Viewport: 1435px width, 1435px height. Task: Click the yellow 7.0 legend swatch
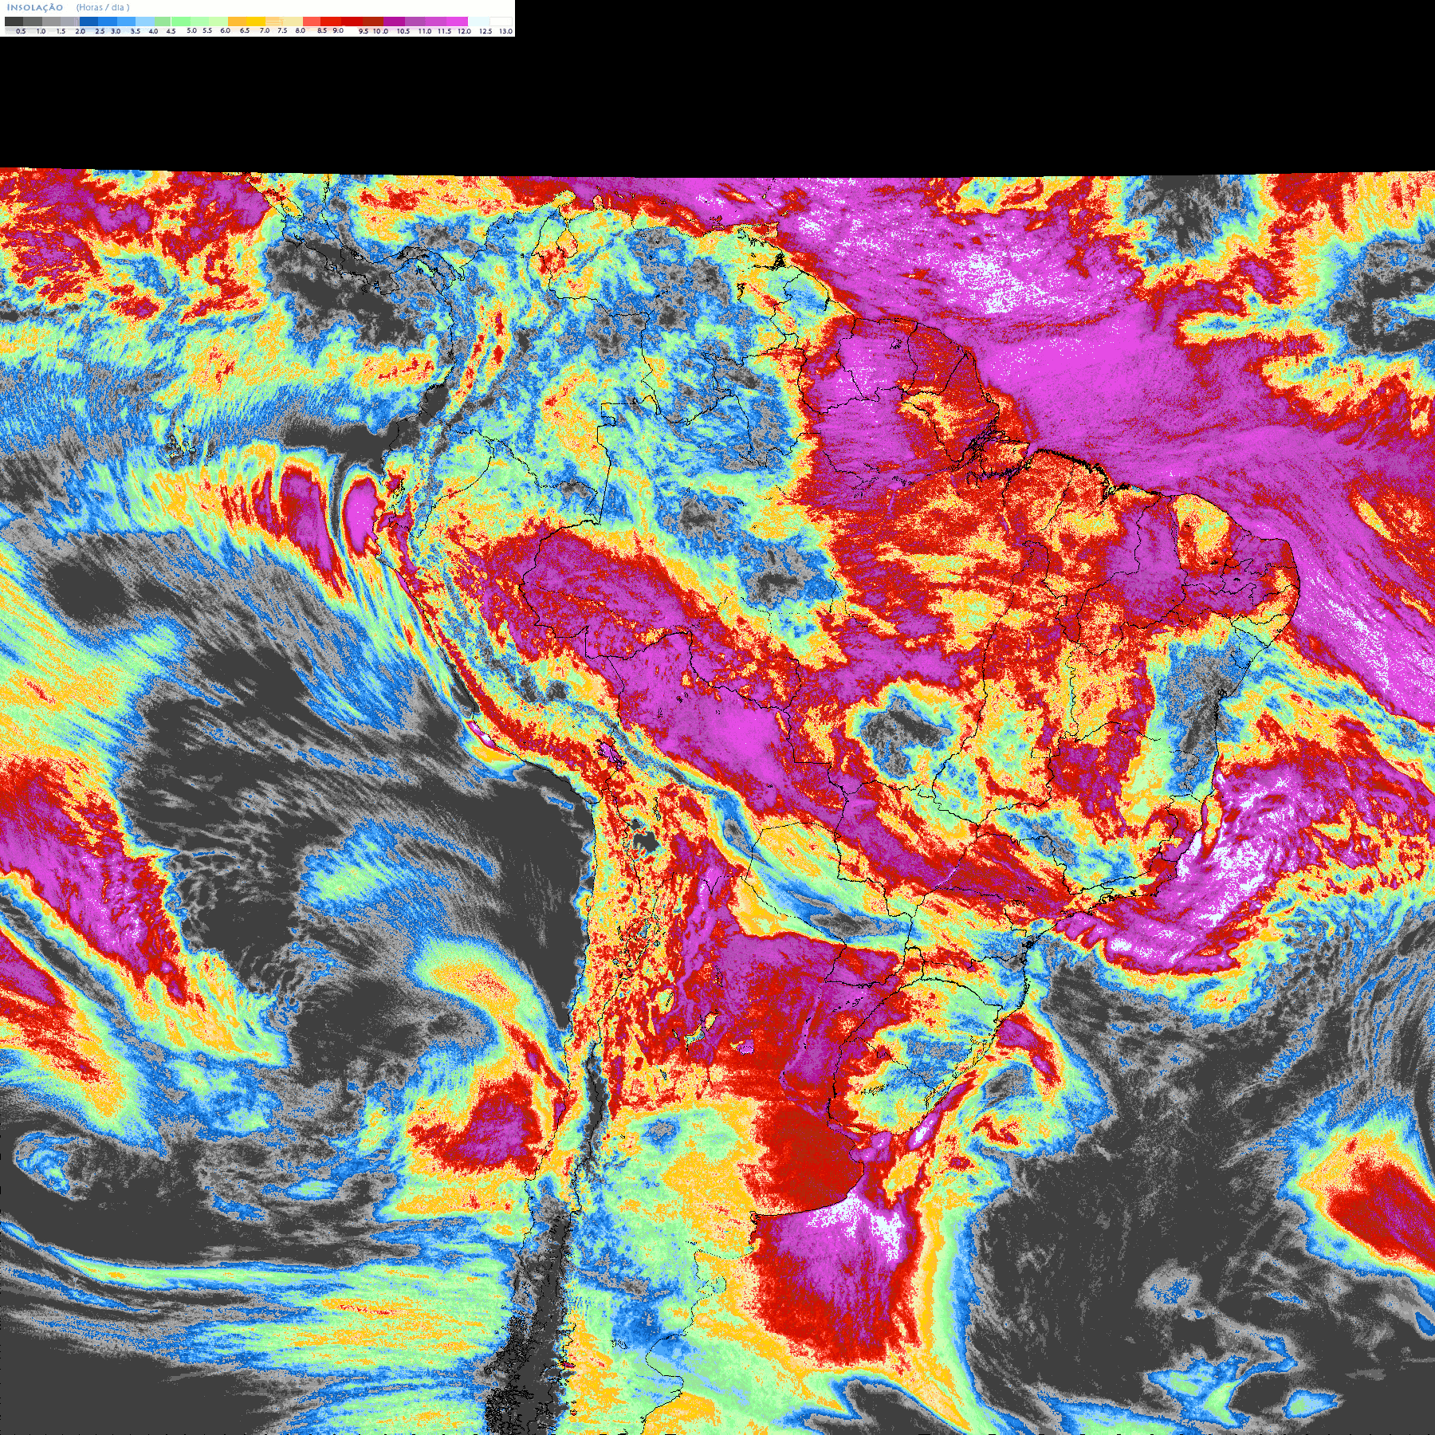click(x=256, y=22)
